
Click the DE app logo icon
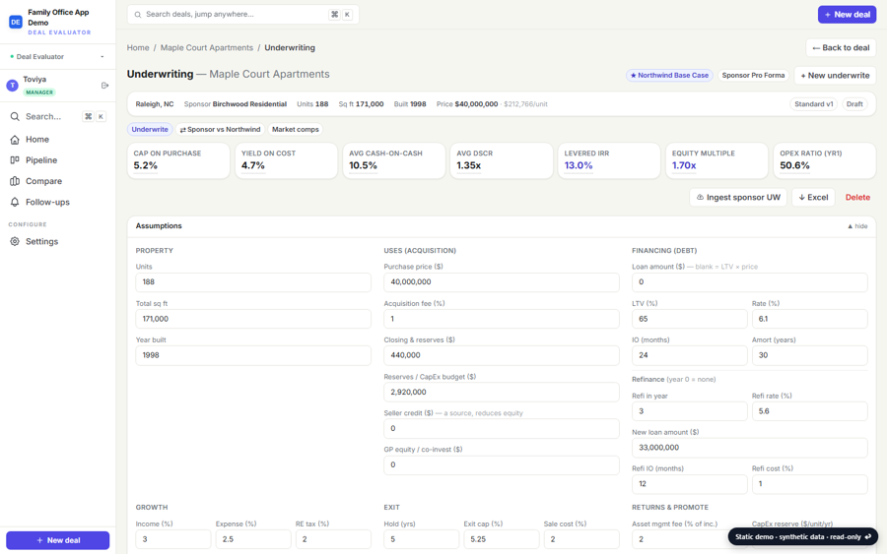coord(15,22)
